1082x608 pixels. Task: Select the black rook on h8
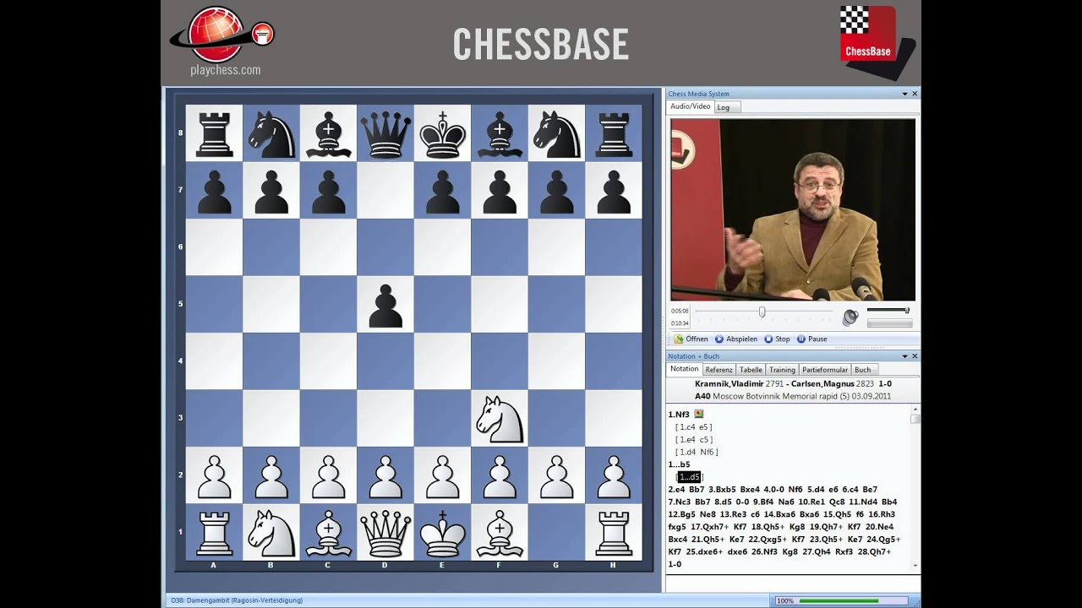614,134
